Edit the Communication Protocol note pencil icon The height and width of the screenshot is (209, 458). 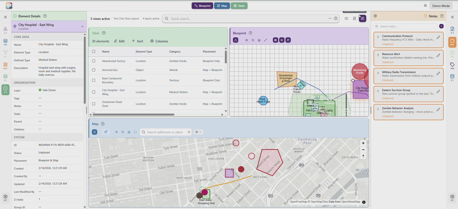[438, 37]
